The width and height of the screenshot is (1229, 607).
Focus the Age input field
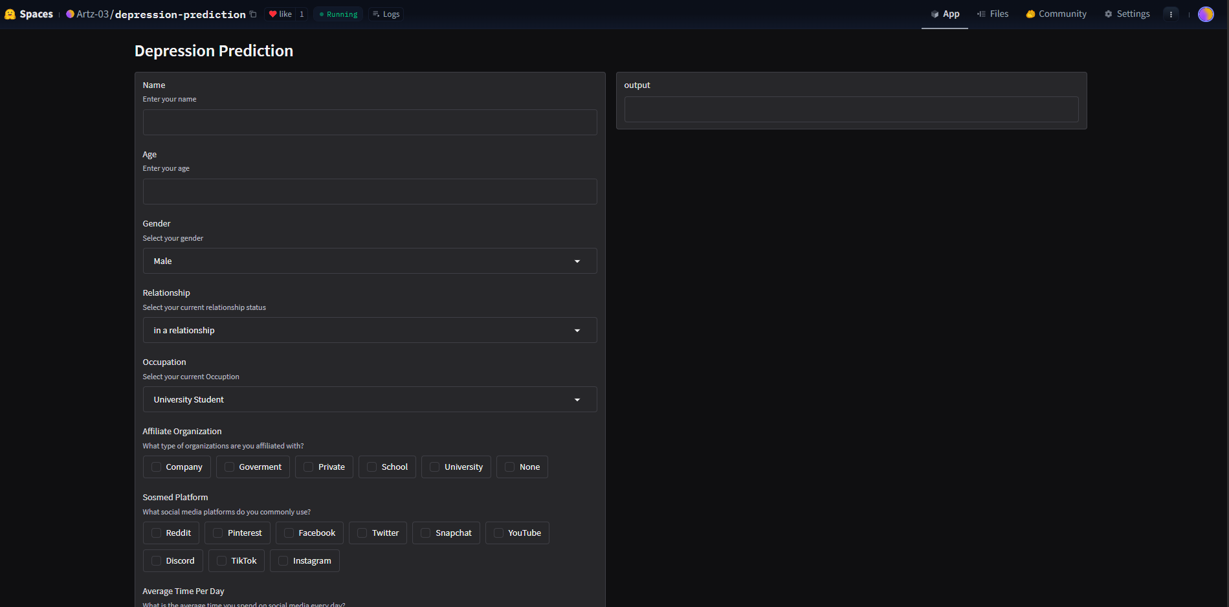pos(370,192)
